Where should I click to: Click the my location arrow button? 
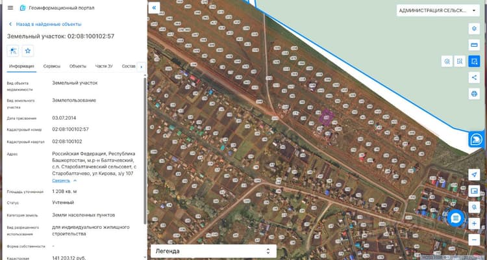(x=474, y=174)
